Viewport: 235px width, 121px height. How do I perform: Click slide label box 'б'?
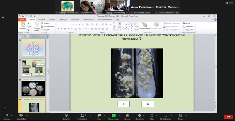coord(148,104)
